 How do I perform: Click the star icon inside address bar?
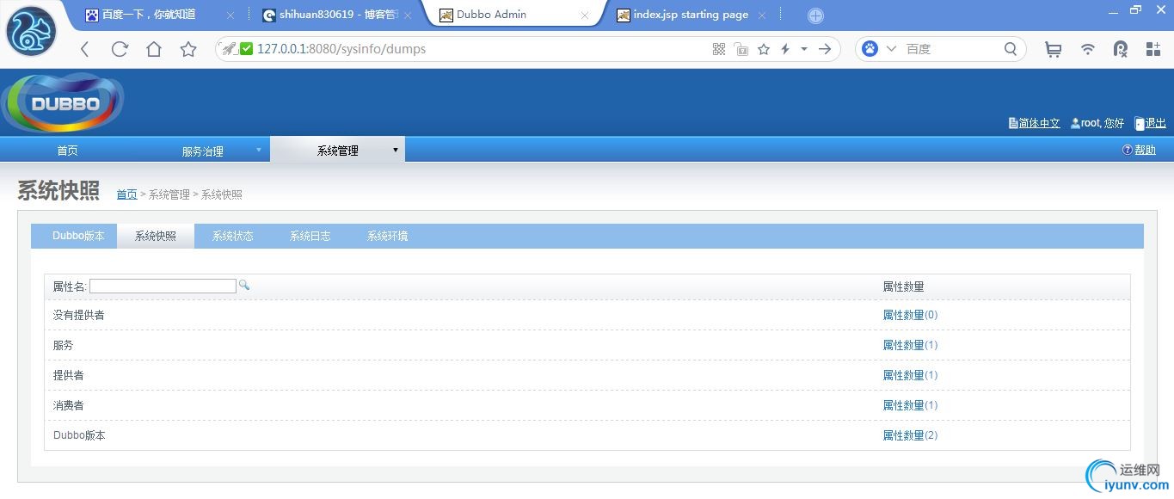[x=763, y=49]
